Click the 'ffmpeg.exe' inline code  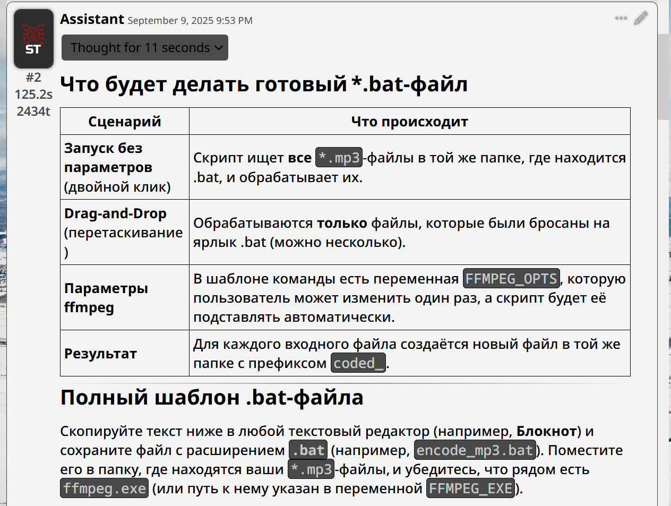pos(105,488)
